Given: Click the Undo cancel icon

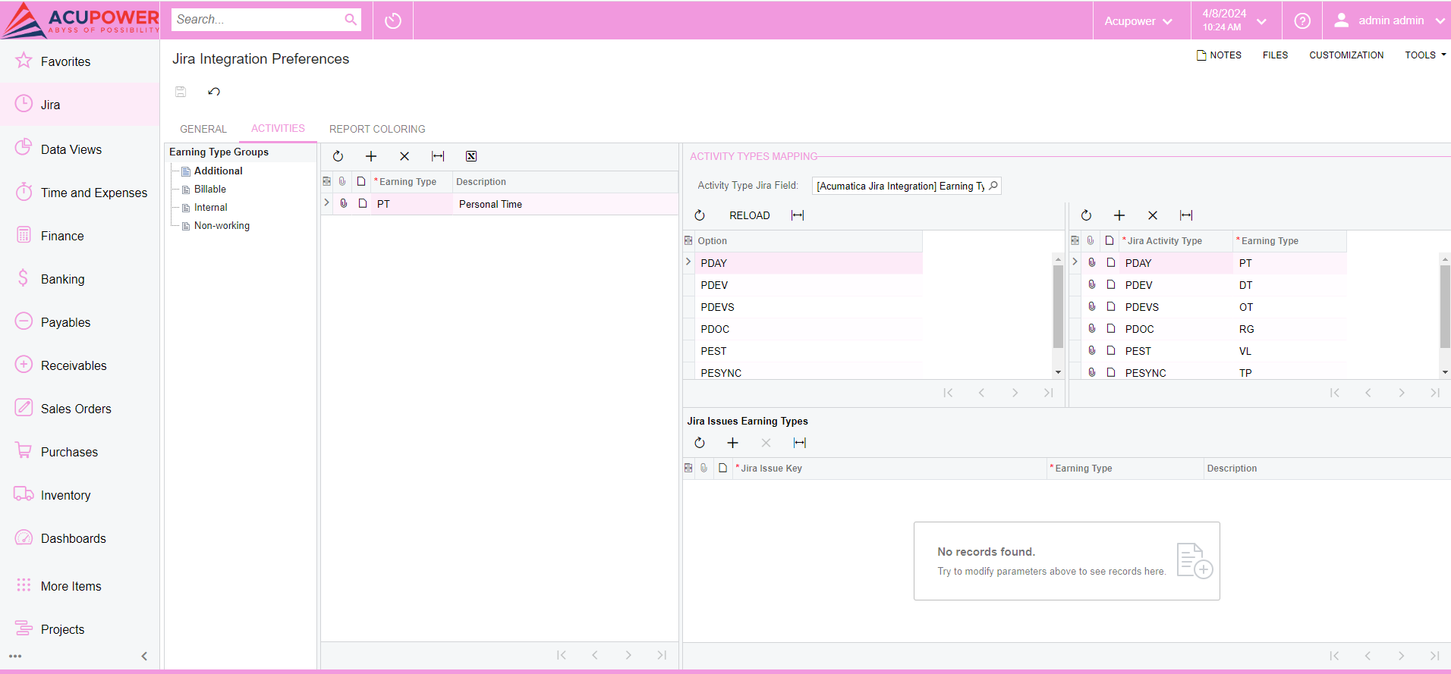Looking at the screenshot, I should coord(214,92).
